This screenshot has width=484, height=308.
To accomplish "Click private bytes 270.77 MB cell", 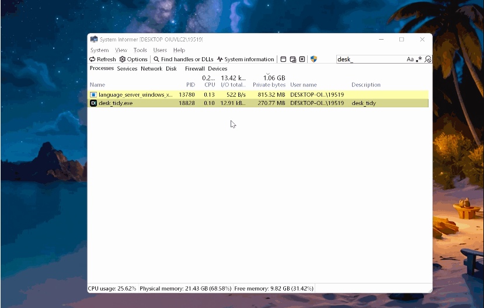I will 271,103.
